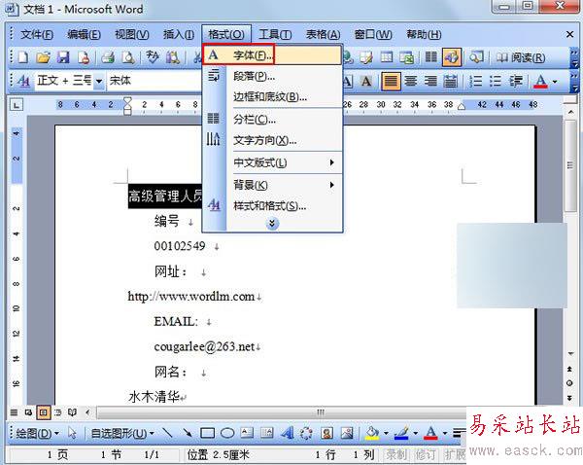
Task: Choose 分栏 menu item
Action: pyautogui.click(x=272, y=120)
